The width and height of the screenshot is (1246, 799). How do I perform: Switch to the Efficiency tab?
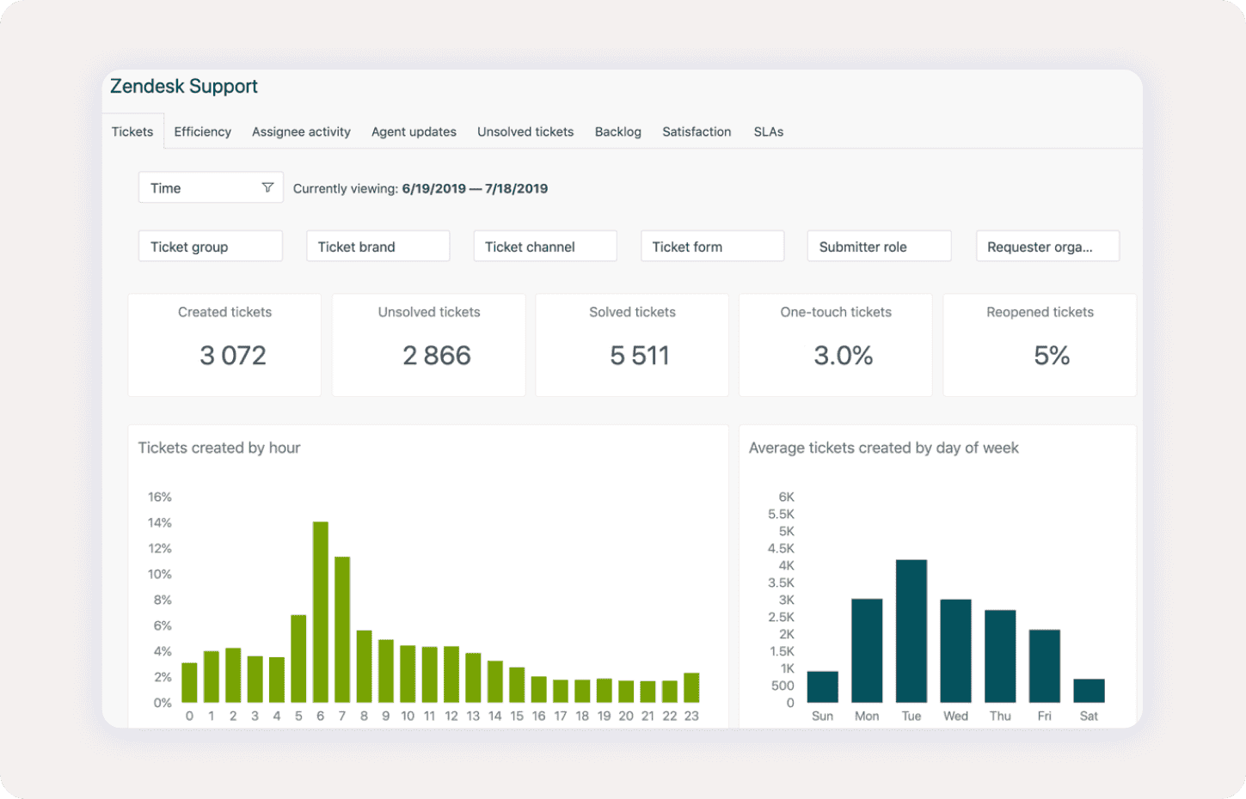coord(203,131)
